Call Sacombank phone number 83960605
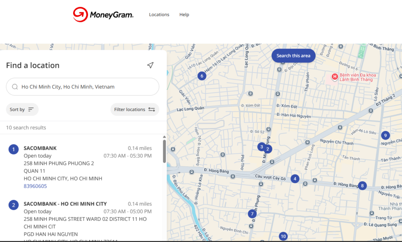Screen dimensions: 402x242 35,186
